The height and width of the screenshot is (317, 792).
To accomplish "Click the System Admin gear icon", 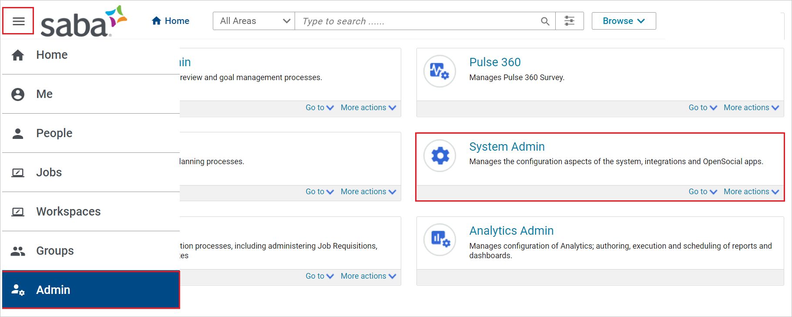I will pos(440,155).
